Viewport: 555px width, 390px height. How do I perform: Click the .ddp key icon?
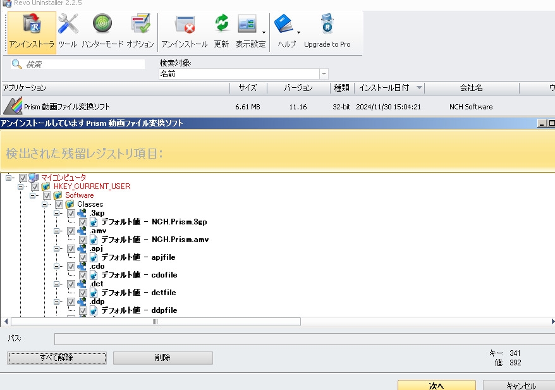click(82, 302)
